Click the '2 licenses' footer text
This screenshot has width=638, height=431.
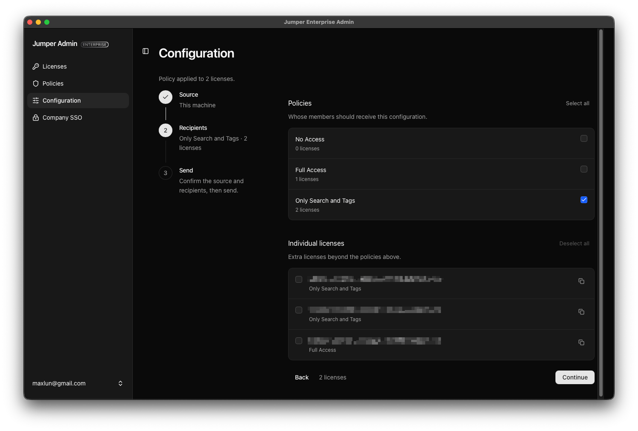tap(332, 377)
